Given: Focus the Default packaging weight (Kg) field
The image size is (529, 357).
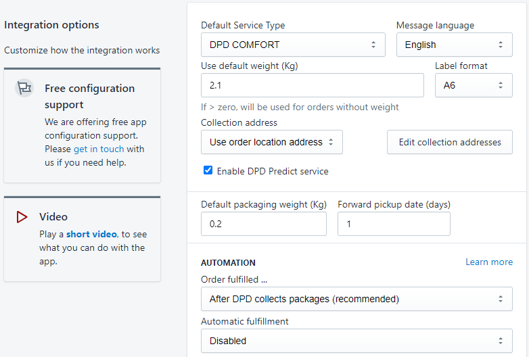Looking at the screenshot, I should (x=264, y=224).
